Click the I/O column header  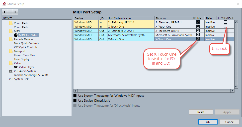[x=103, y=18]
